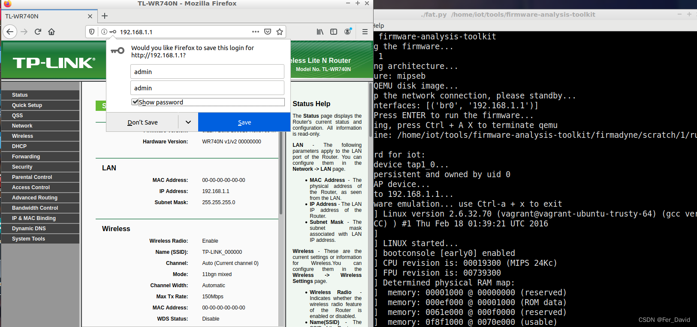
Task: Open the page actions three-dot menu
Action: [x=256, y=32]
